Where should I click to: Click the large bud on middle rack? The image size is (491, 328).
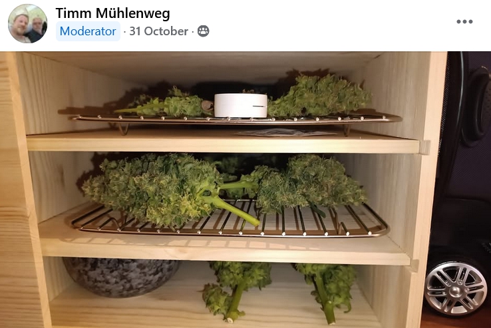(154, 188)
